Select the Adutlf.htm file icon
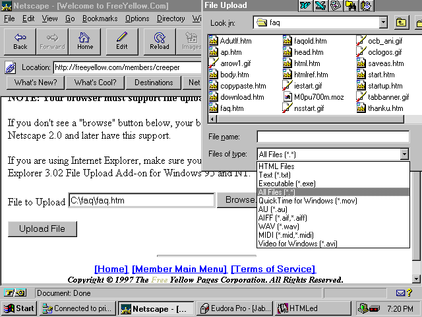This screenshot has width=422, height=317. tap(213, 41)
